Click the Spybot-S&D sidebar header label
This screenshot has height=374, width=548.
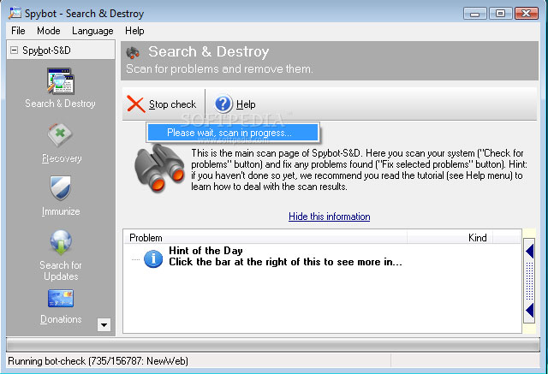coord(46,50)
